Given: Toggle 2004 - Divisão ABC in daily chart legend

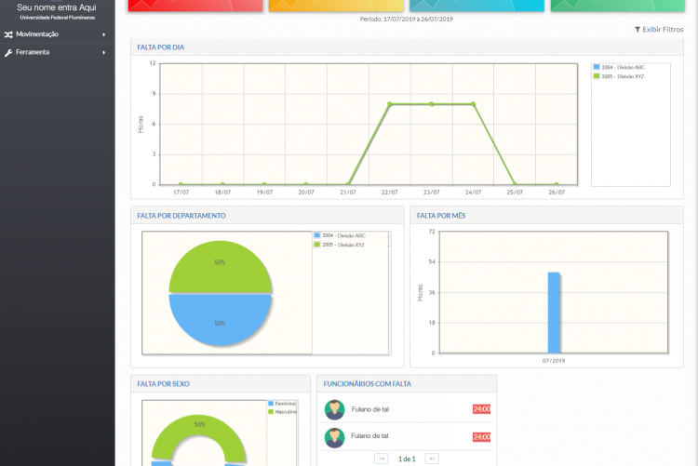Looking at the screenshot, I should point(619,67).
